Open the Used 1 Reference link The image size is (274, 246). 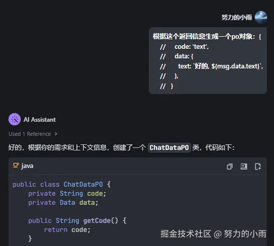pyautogui.click(x=30, y=134)
